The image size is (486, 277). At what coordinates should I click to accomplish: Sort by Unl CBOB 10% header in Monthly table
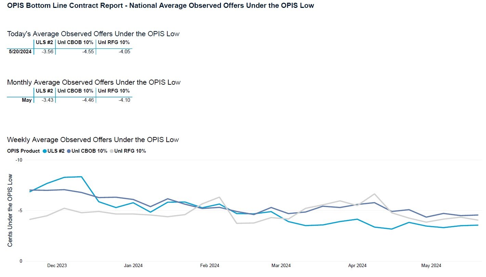(x=75, y=91)
